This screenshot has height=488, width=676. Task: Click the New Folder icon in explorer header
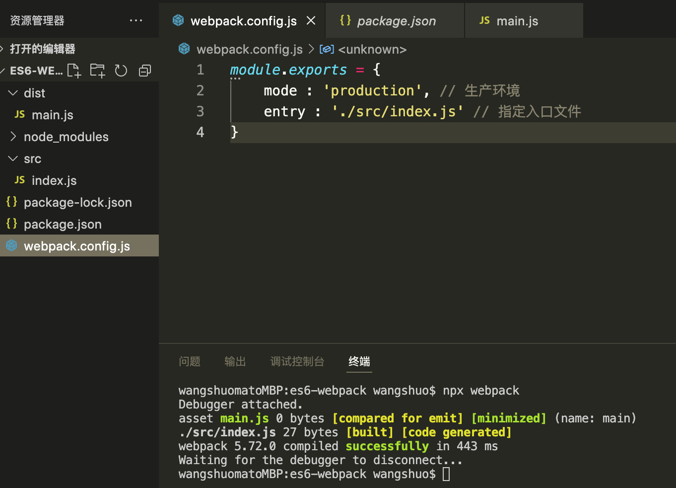coord(97,71)
